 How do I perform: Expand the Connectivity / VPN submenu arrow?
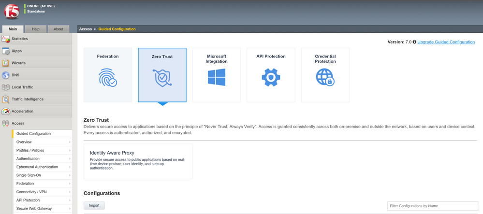[70, 192]
